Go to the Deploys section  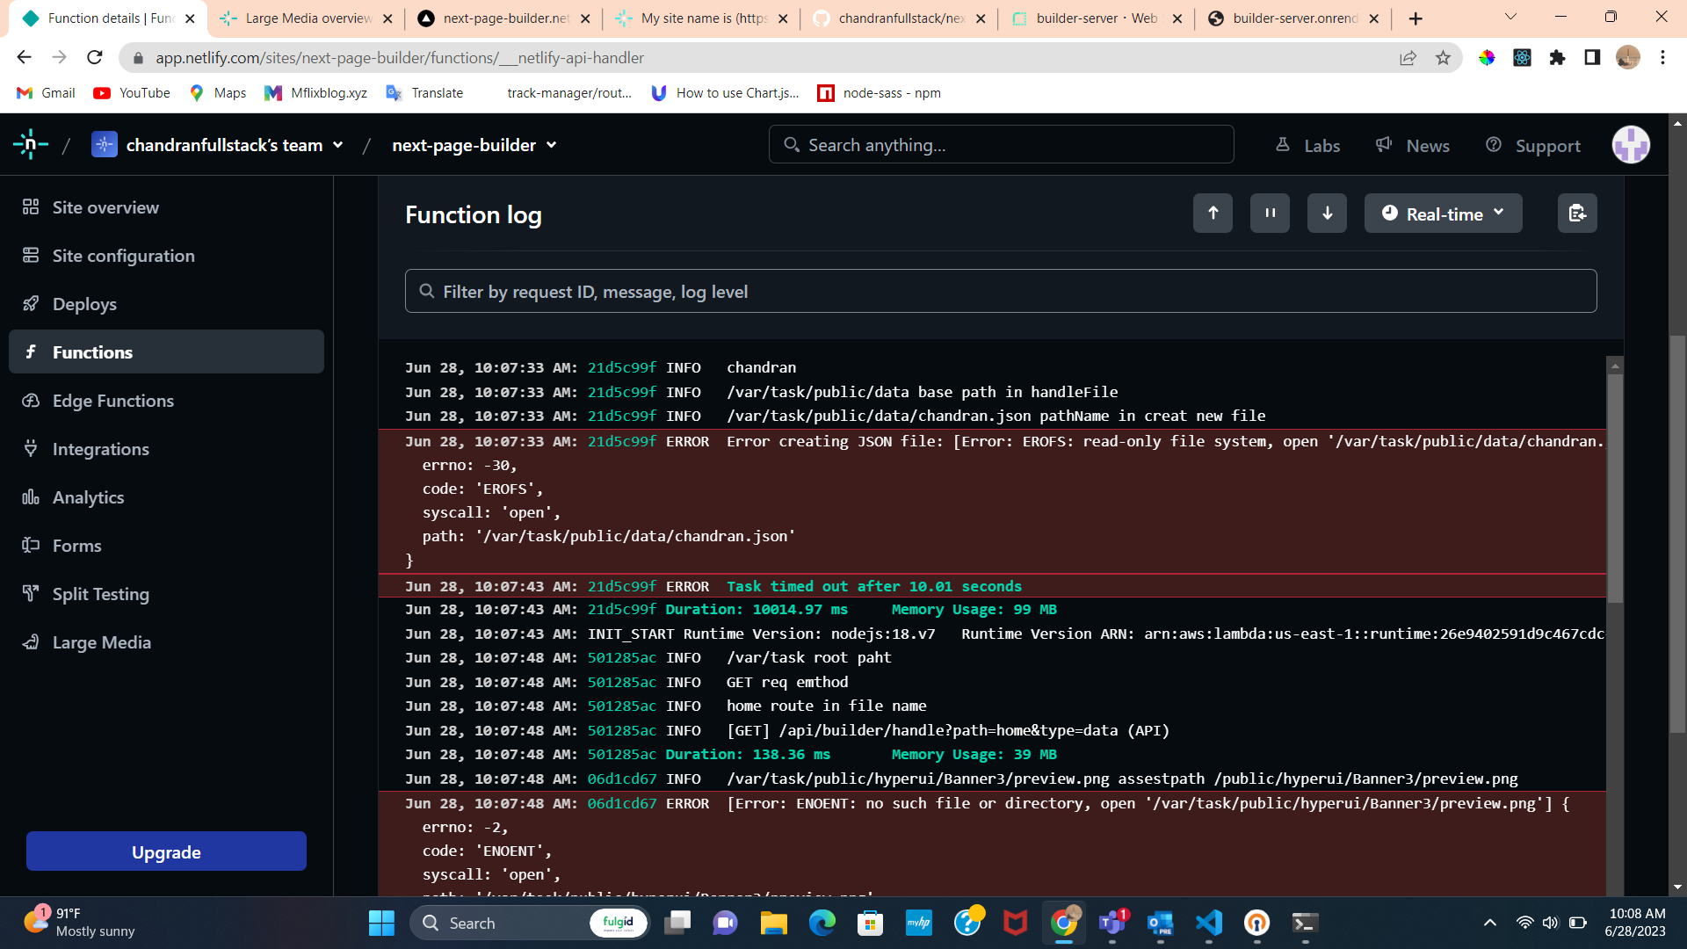point(83,304)
